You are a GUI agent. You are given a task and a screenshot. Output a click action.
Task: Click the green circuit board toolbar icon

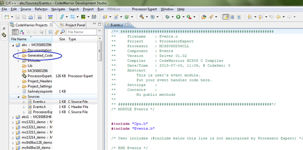click(x=83, y=17)
